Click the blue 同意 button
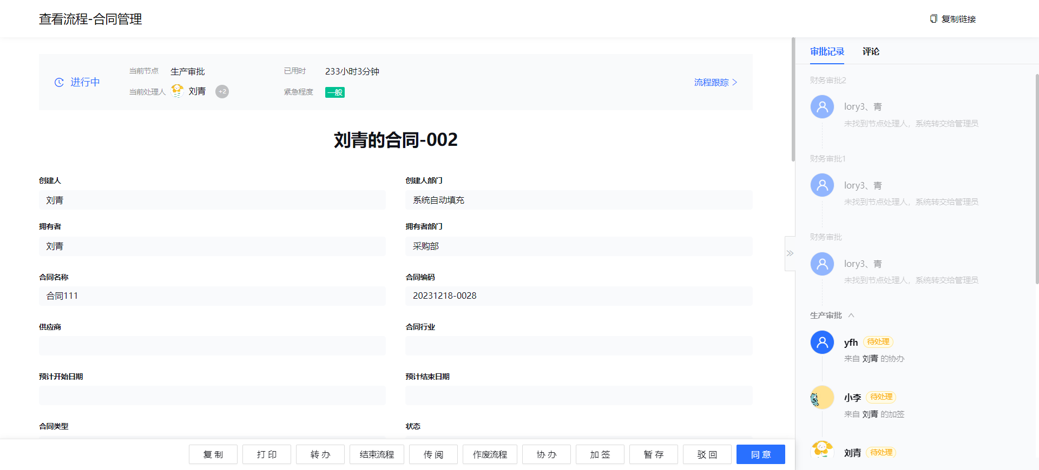Image resolution: width=1039 pixels, height=470 pixels. point(761,454)
